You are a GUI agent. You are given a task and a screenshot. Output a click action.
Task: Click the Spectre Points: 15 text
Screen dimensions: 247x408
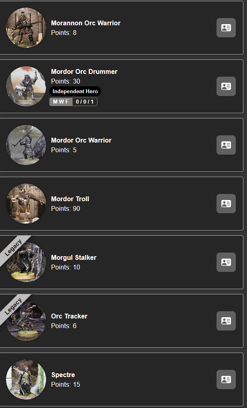[x=65, y=385]
